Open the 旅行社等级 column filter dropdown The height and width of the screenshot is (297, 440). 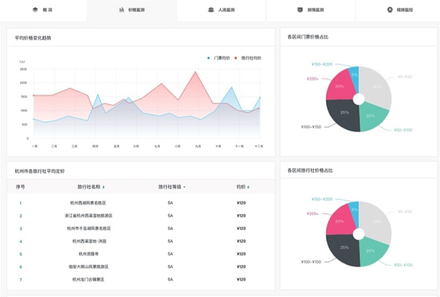pos(184,187)
